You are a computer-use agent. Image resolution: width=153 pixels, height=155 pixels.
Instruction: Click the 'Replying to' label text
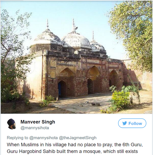tap(17, 138)
